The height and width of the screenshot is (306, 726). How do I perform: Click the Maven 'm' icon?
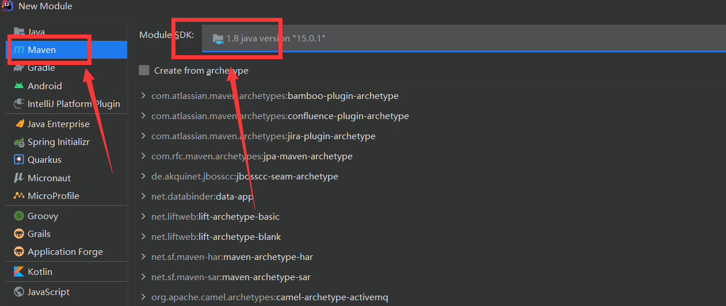[x=19, y=50]
